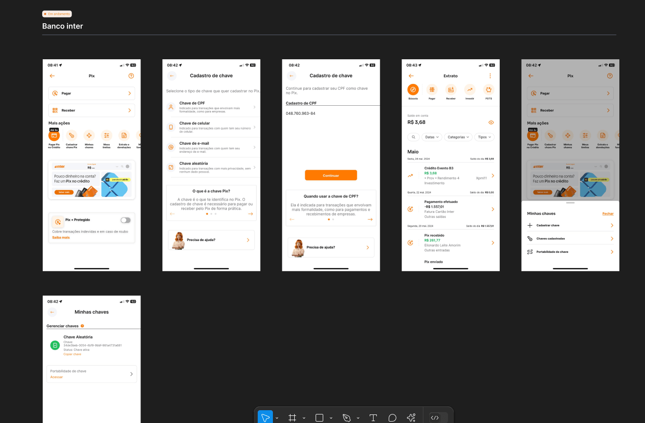Toggle the Pix + Protegido switch

125,220
